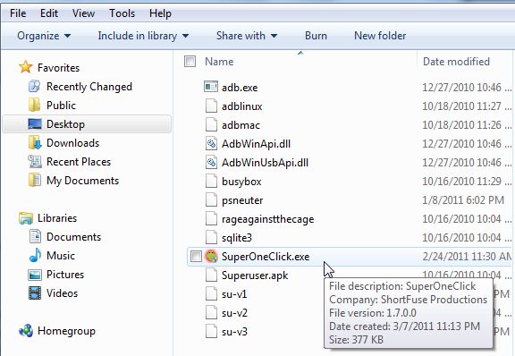Select the Favorites star icon
Viewport: 515px width, 356px height.
click(x=26, y=67)
